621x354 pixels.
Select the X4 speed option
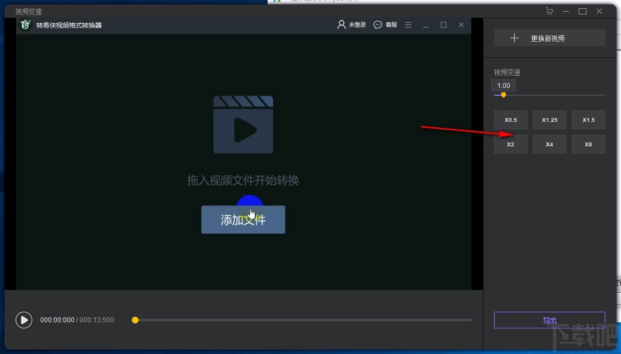[549, 144]
